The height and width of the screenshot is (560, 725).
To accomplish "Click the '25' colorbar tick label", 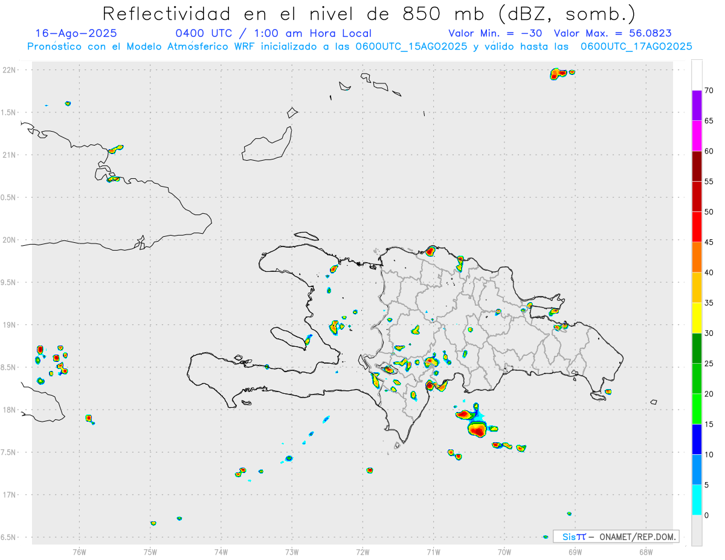I will (x=709, y=364).
